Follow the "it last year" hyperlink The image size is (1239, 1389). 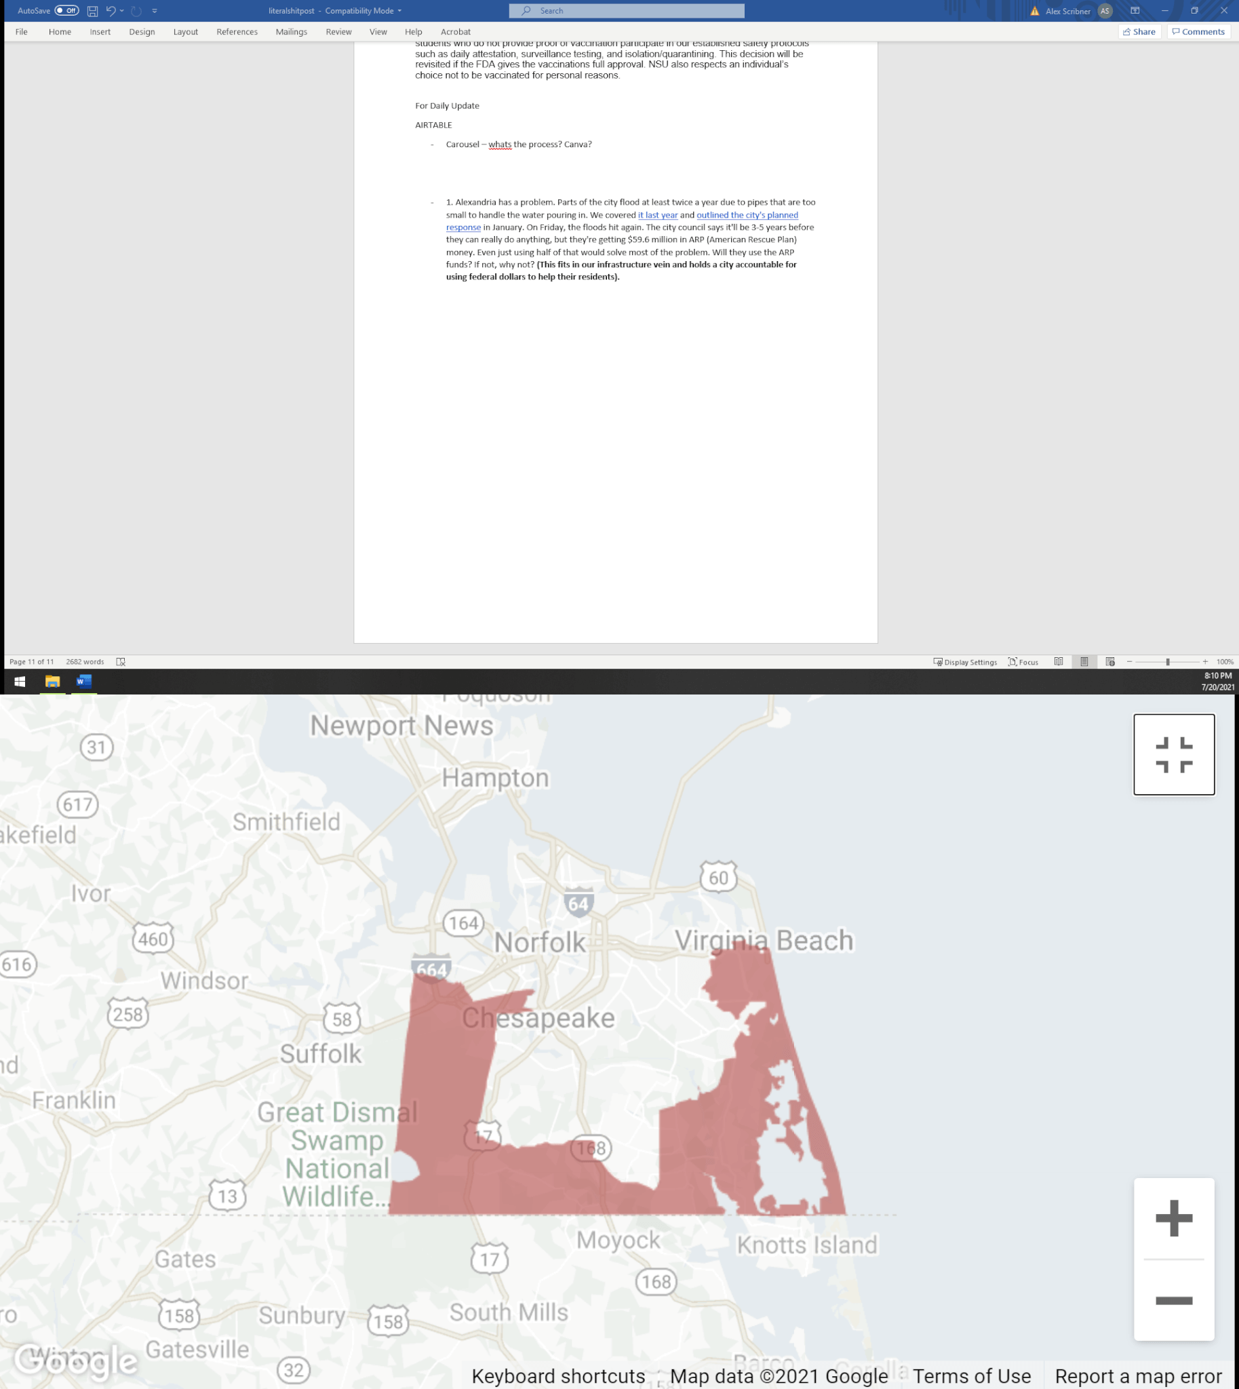pos(658,215)
